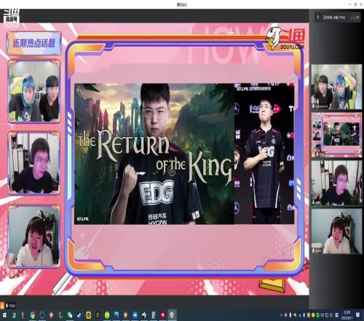Image resolution: width=364 pixels, height=321 pixels.
Task: Click the microphone speaking label at bottom left
Action: pos(11,306)
